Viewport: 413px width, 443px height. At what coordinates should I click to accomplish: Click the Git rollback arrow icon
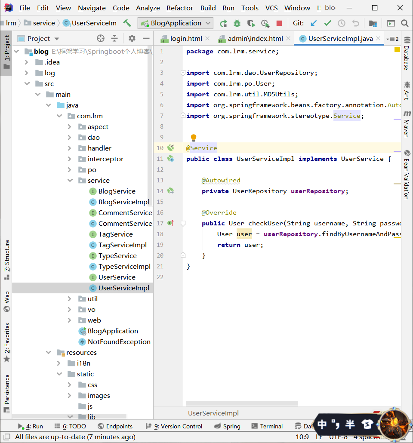coord(356,23)
